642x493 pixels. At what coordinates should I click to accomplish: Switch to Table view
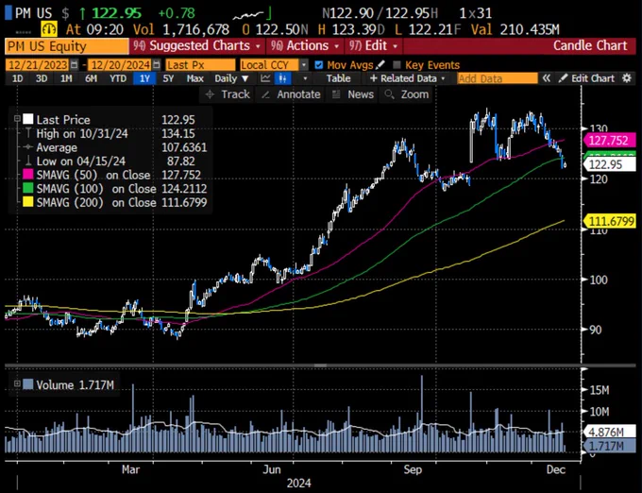[x=339, y=78]
